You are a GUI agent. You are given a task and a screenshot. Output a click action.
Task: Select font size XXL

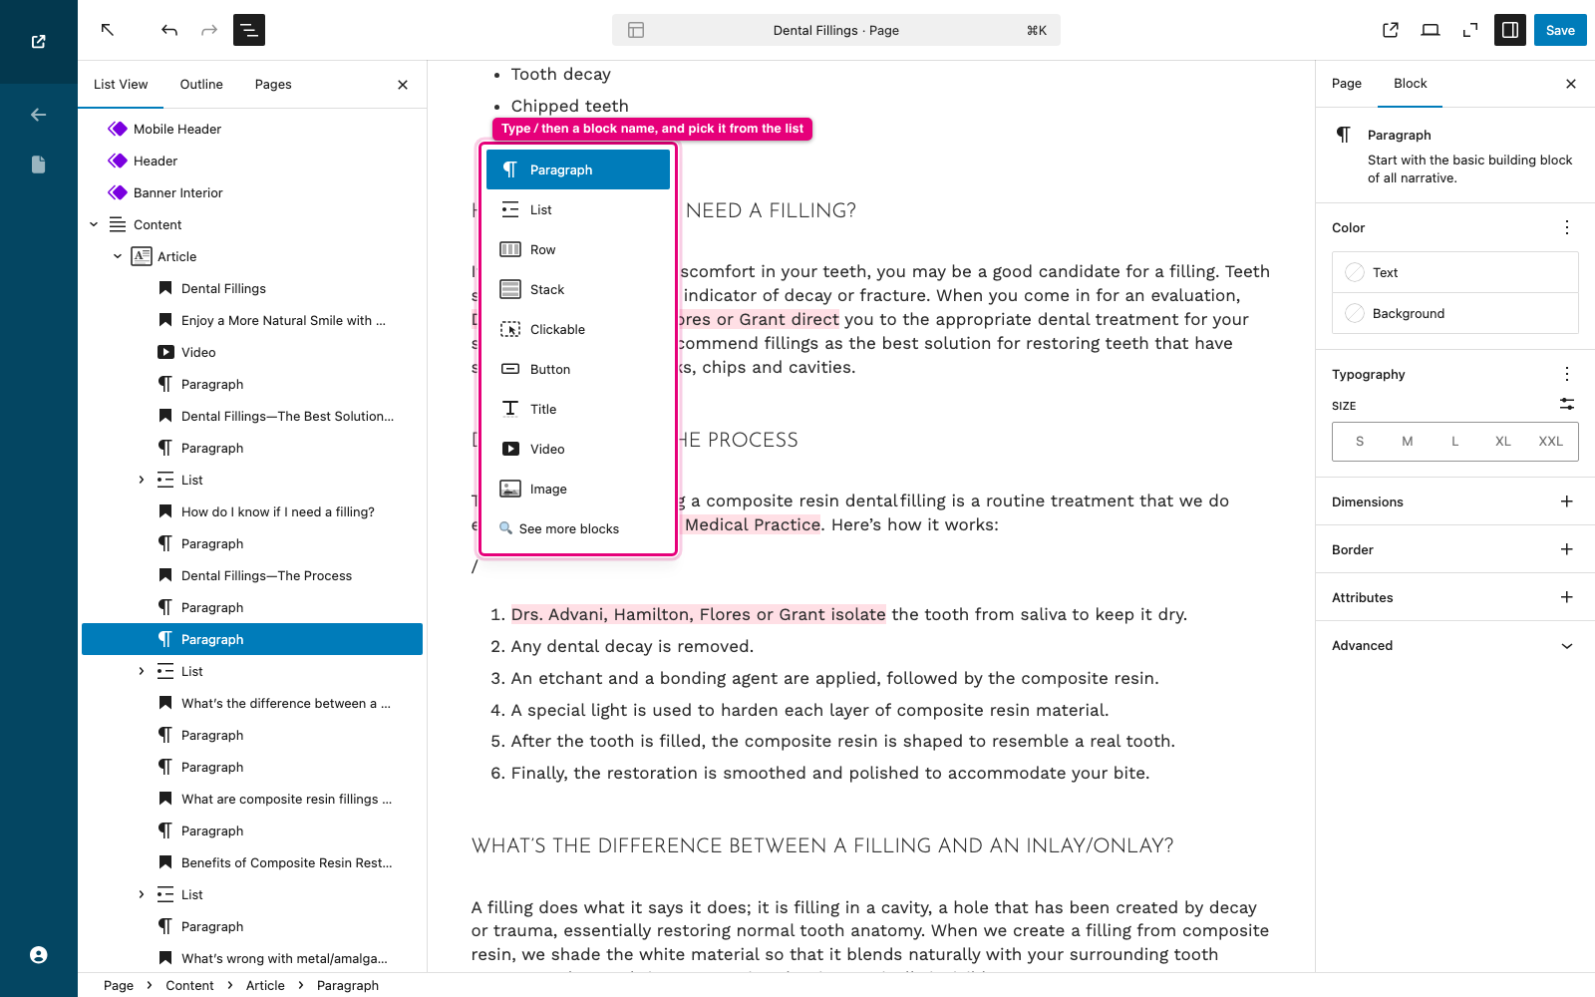coord(1551,442)
